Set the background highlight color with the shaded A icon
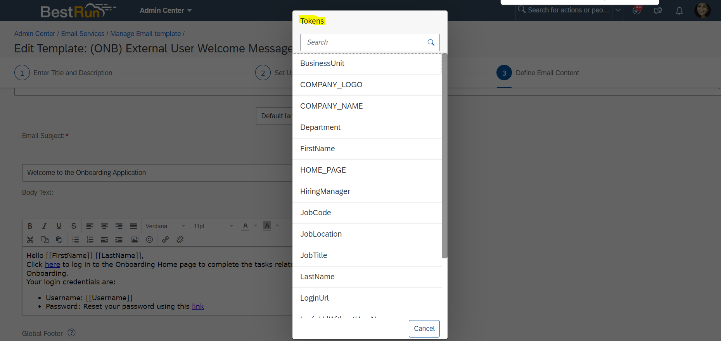 pyautogui.click(x=267, y=226)
